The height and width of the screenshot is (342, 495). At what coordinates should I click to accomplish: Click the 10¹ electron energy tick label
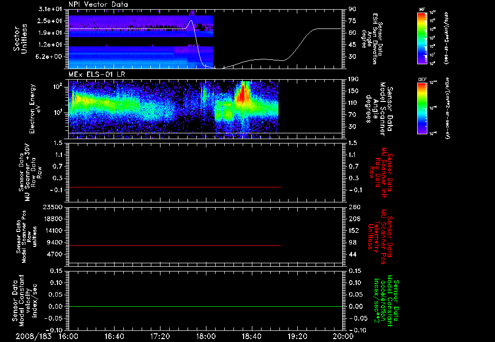point(58,113)
